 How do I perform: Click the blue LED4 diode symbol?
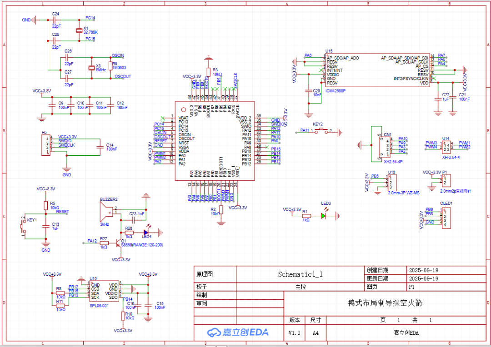(x=146, y=232)
